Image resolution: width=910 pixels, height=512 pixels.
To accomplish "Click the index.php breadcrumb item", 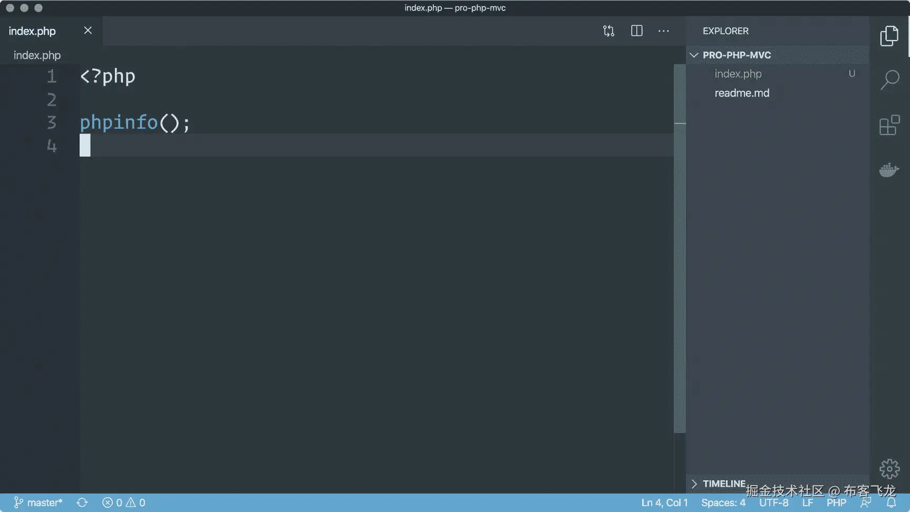I will point(37,55).
